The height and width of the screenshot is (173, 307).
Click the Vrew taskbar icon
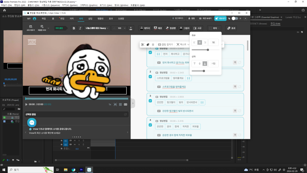click(89, 170)
